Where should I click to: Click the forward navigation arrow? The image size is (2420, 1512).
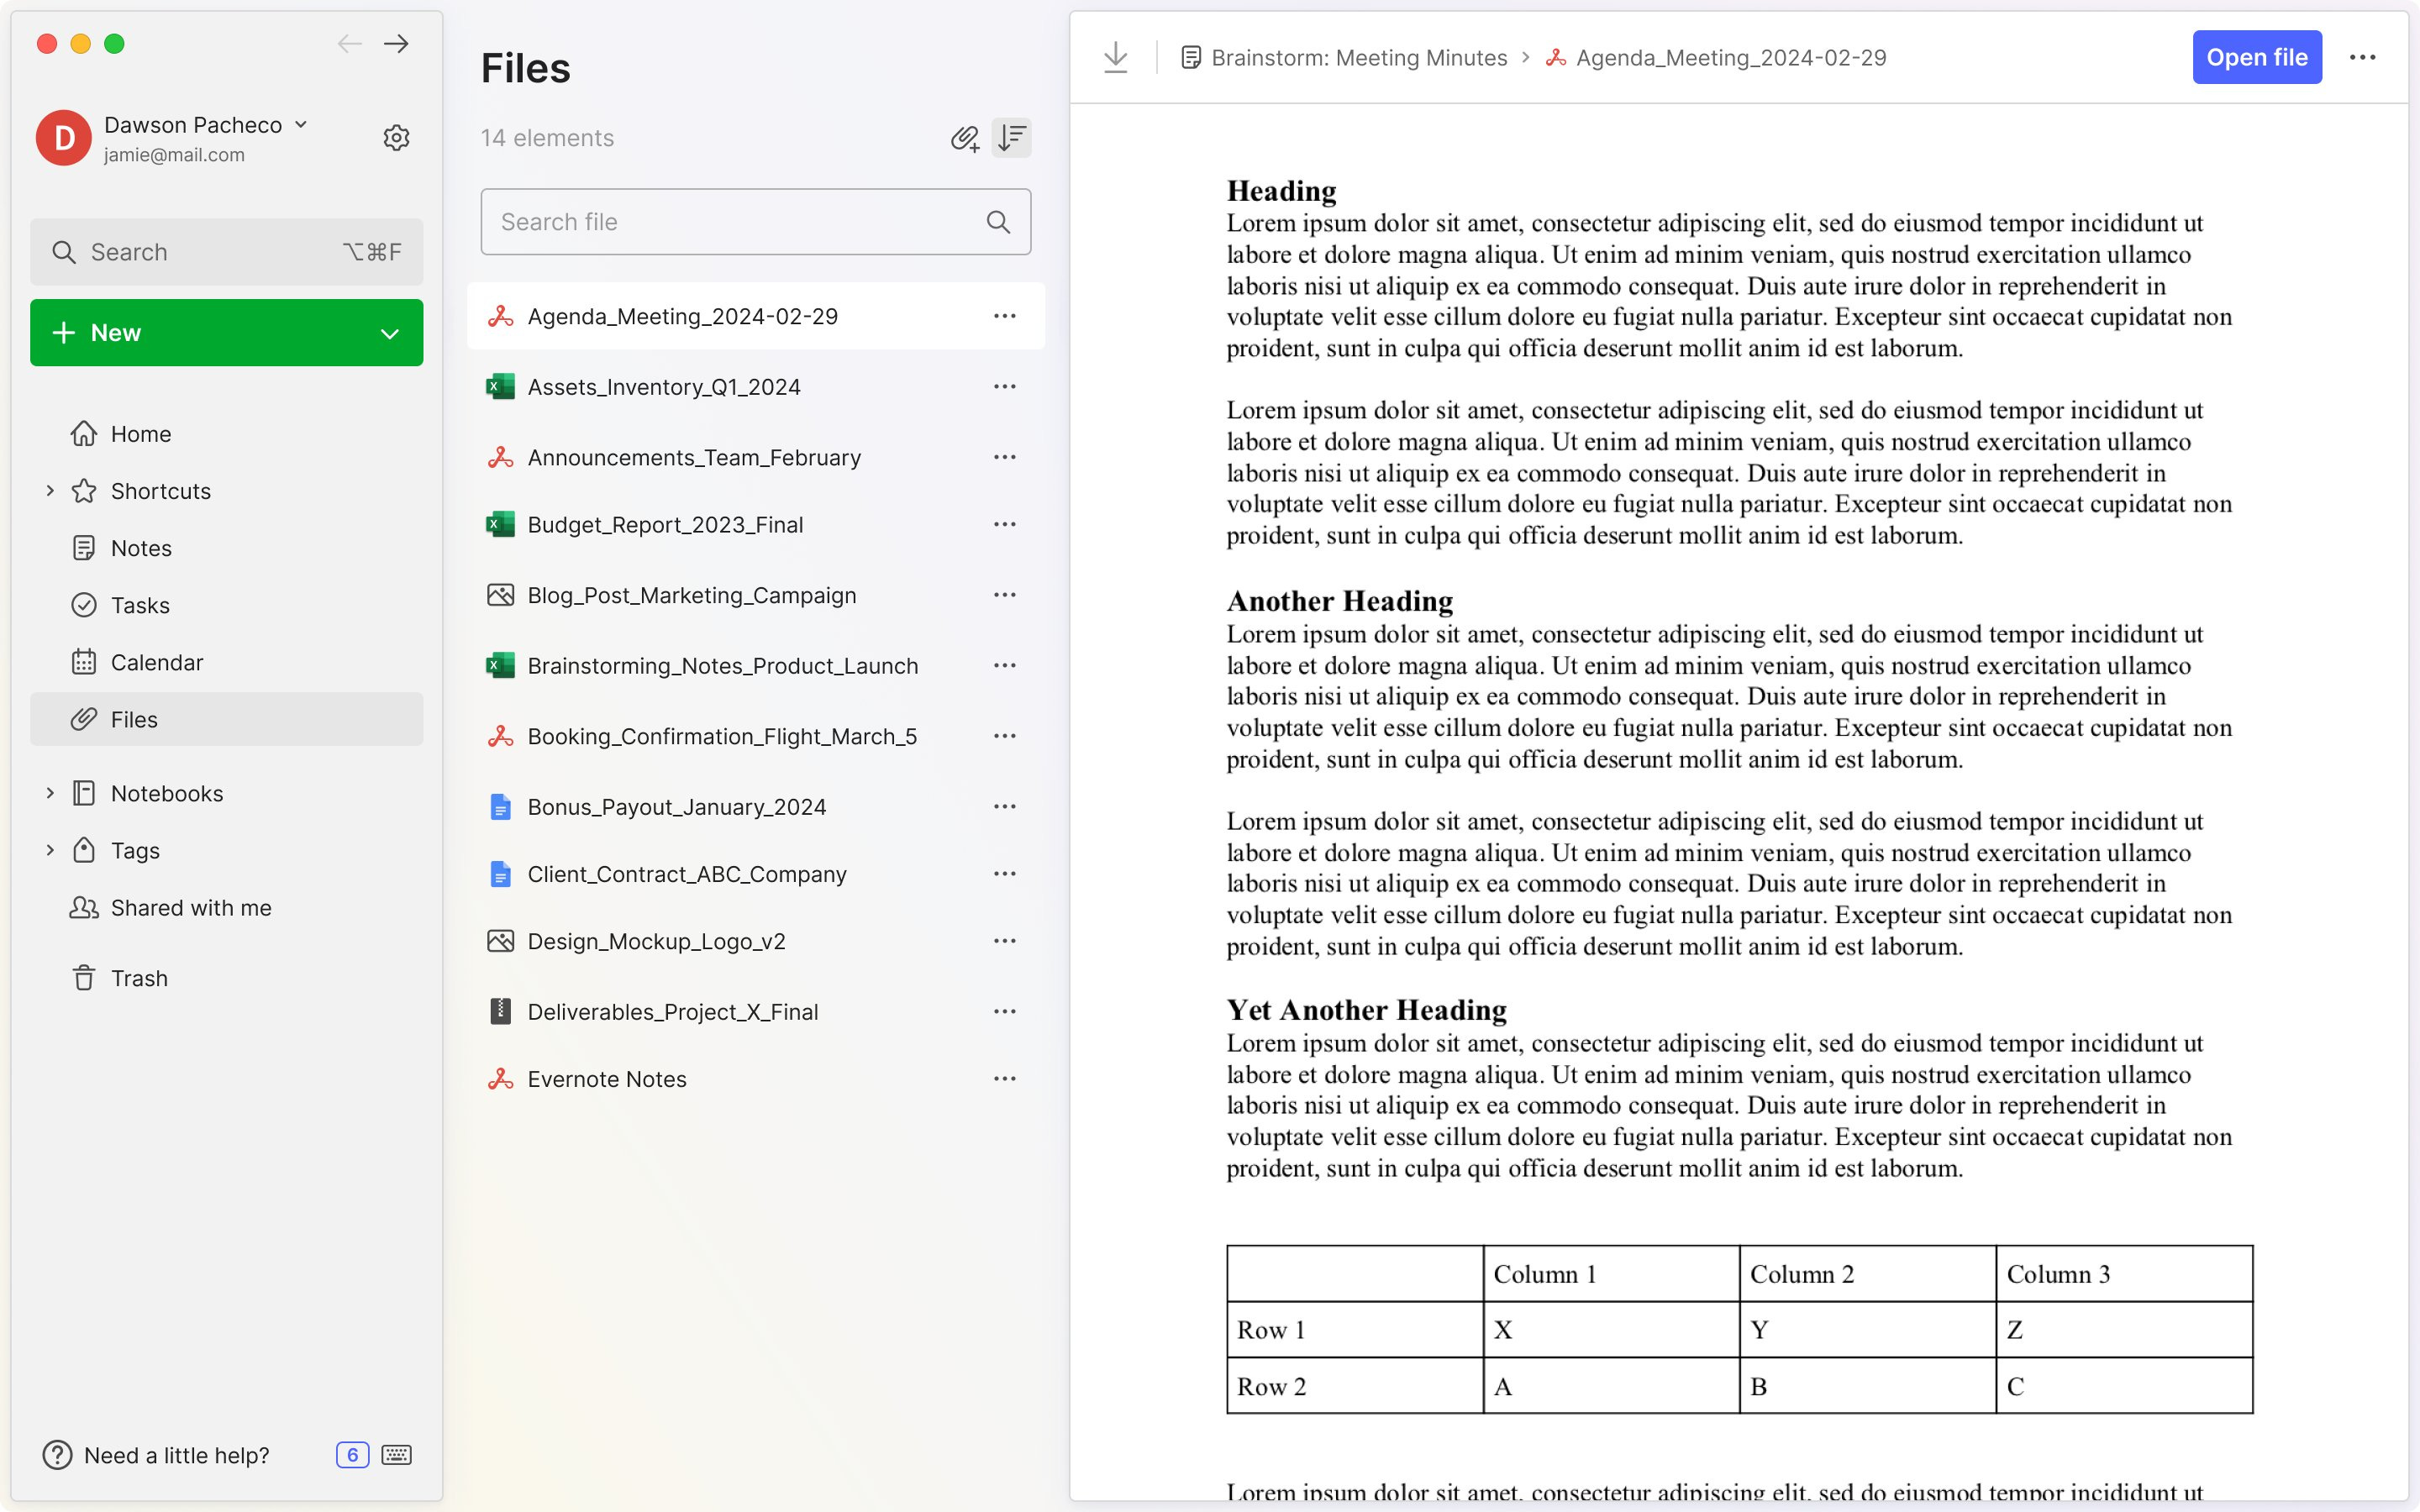click(x=396, y=43)
